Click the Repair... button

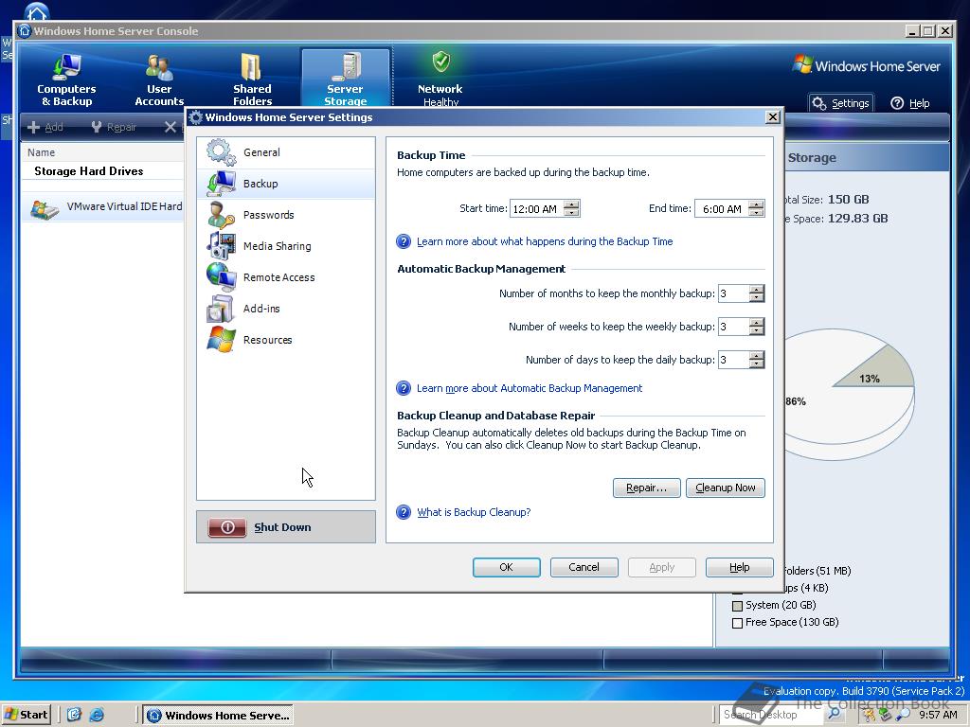646,488
